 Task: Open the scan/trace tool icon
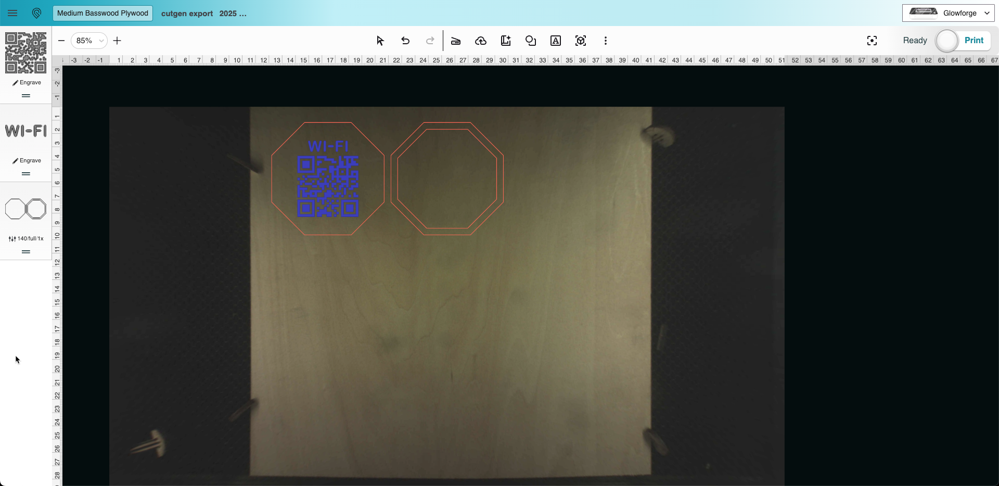[x=456, y=41]
